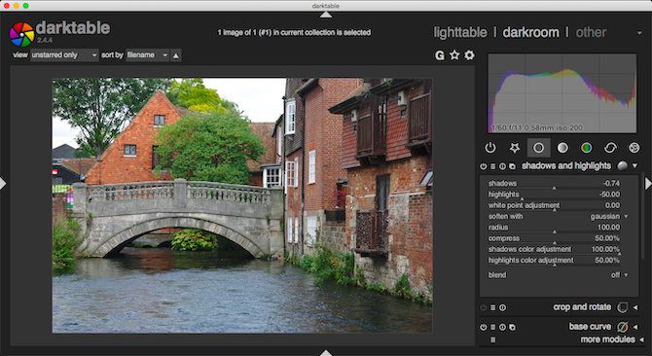Image resolution: width=652 pixels, height=356 pixels.
Task: Click the 'more modules' label
Action: tap(607, 339)
